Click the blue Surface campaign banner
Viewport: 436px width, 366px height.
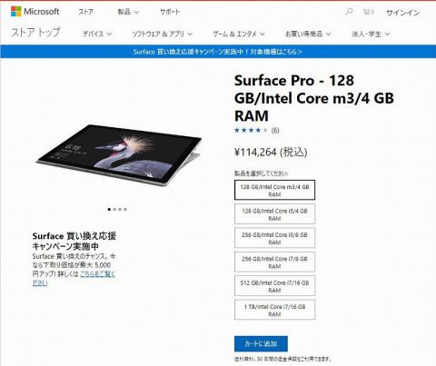tap(218, 52)
